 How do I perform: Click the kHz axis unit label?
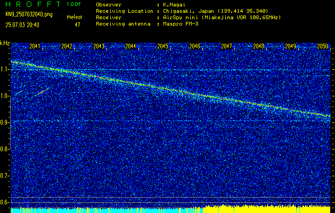point(5,43)
